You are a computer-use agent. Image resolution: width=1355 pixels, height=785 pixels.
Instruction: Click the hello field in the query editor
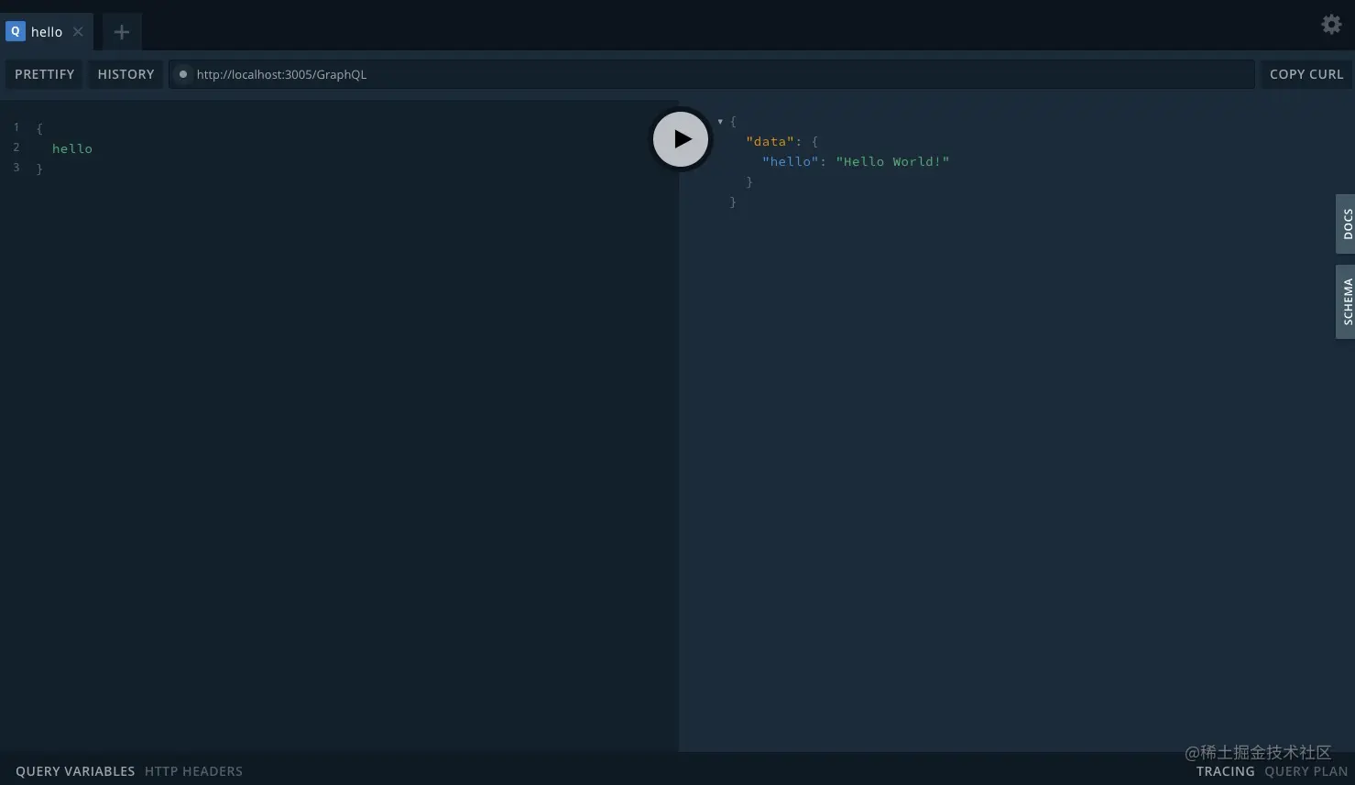click(x=72, y=148)
